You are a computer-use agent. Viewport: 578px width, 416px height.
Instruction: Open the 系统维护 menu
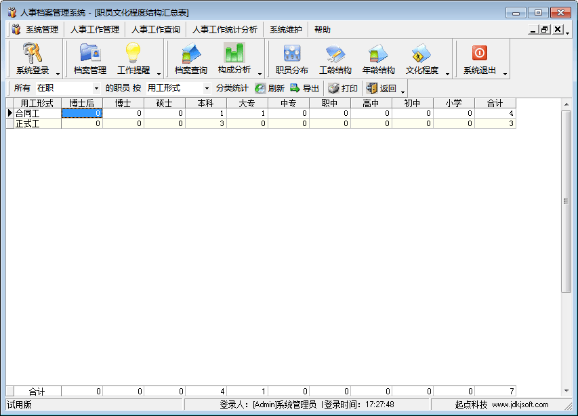(287, 30)
